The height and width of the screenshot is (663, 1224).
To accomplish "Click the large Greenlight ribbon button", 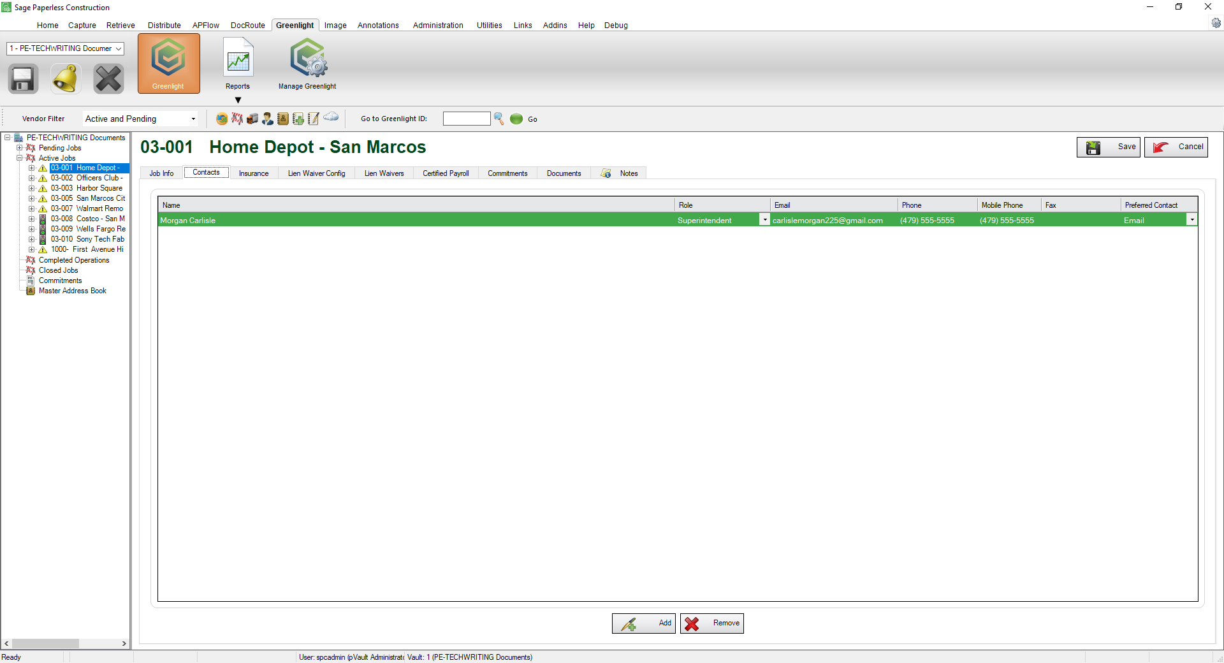I will point(168,63).
